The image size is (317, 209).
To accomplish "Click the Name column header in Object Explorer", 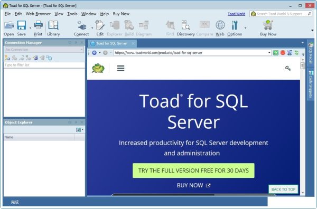I will tap(39, 137).
